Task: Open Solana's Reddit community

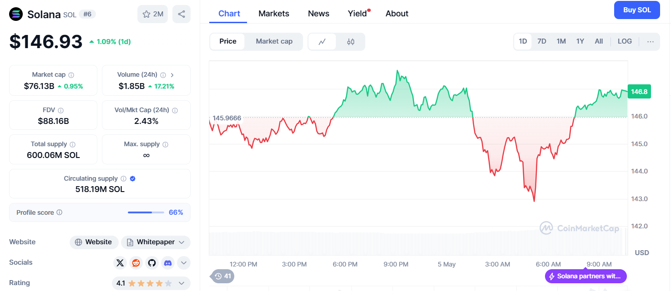Action: pyautogui.click(x=136, y=263)
